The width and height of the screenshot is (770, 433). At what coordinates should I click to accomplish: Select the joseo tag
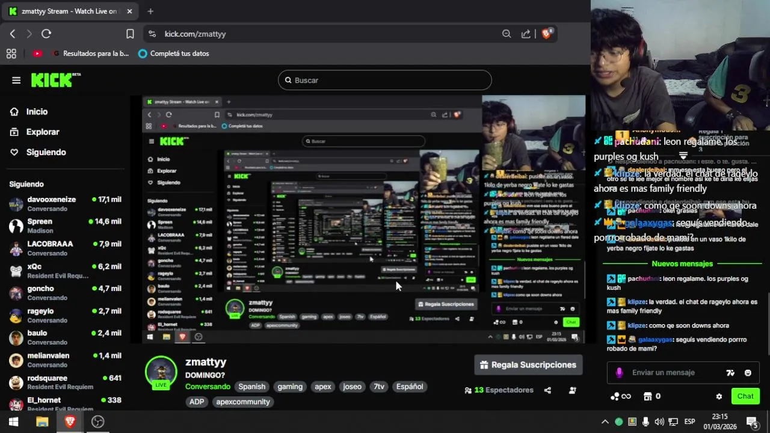click(x=353, y=387)
